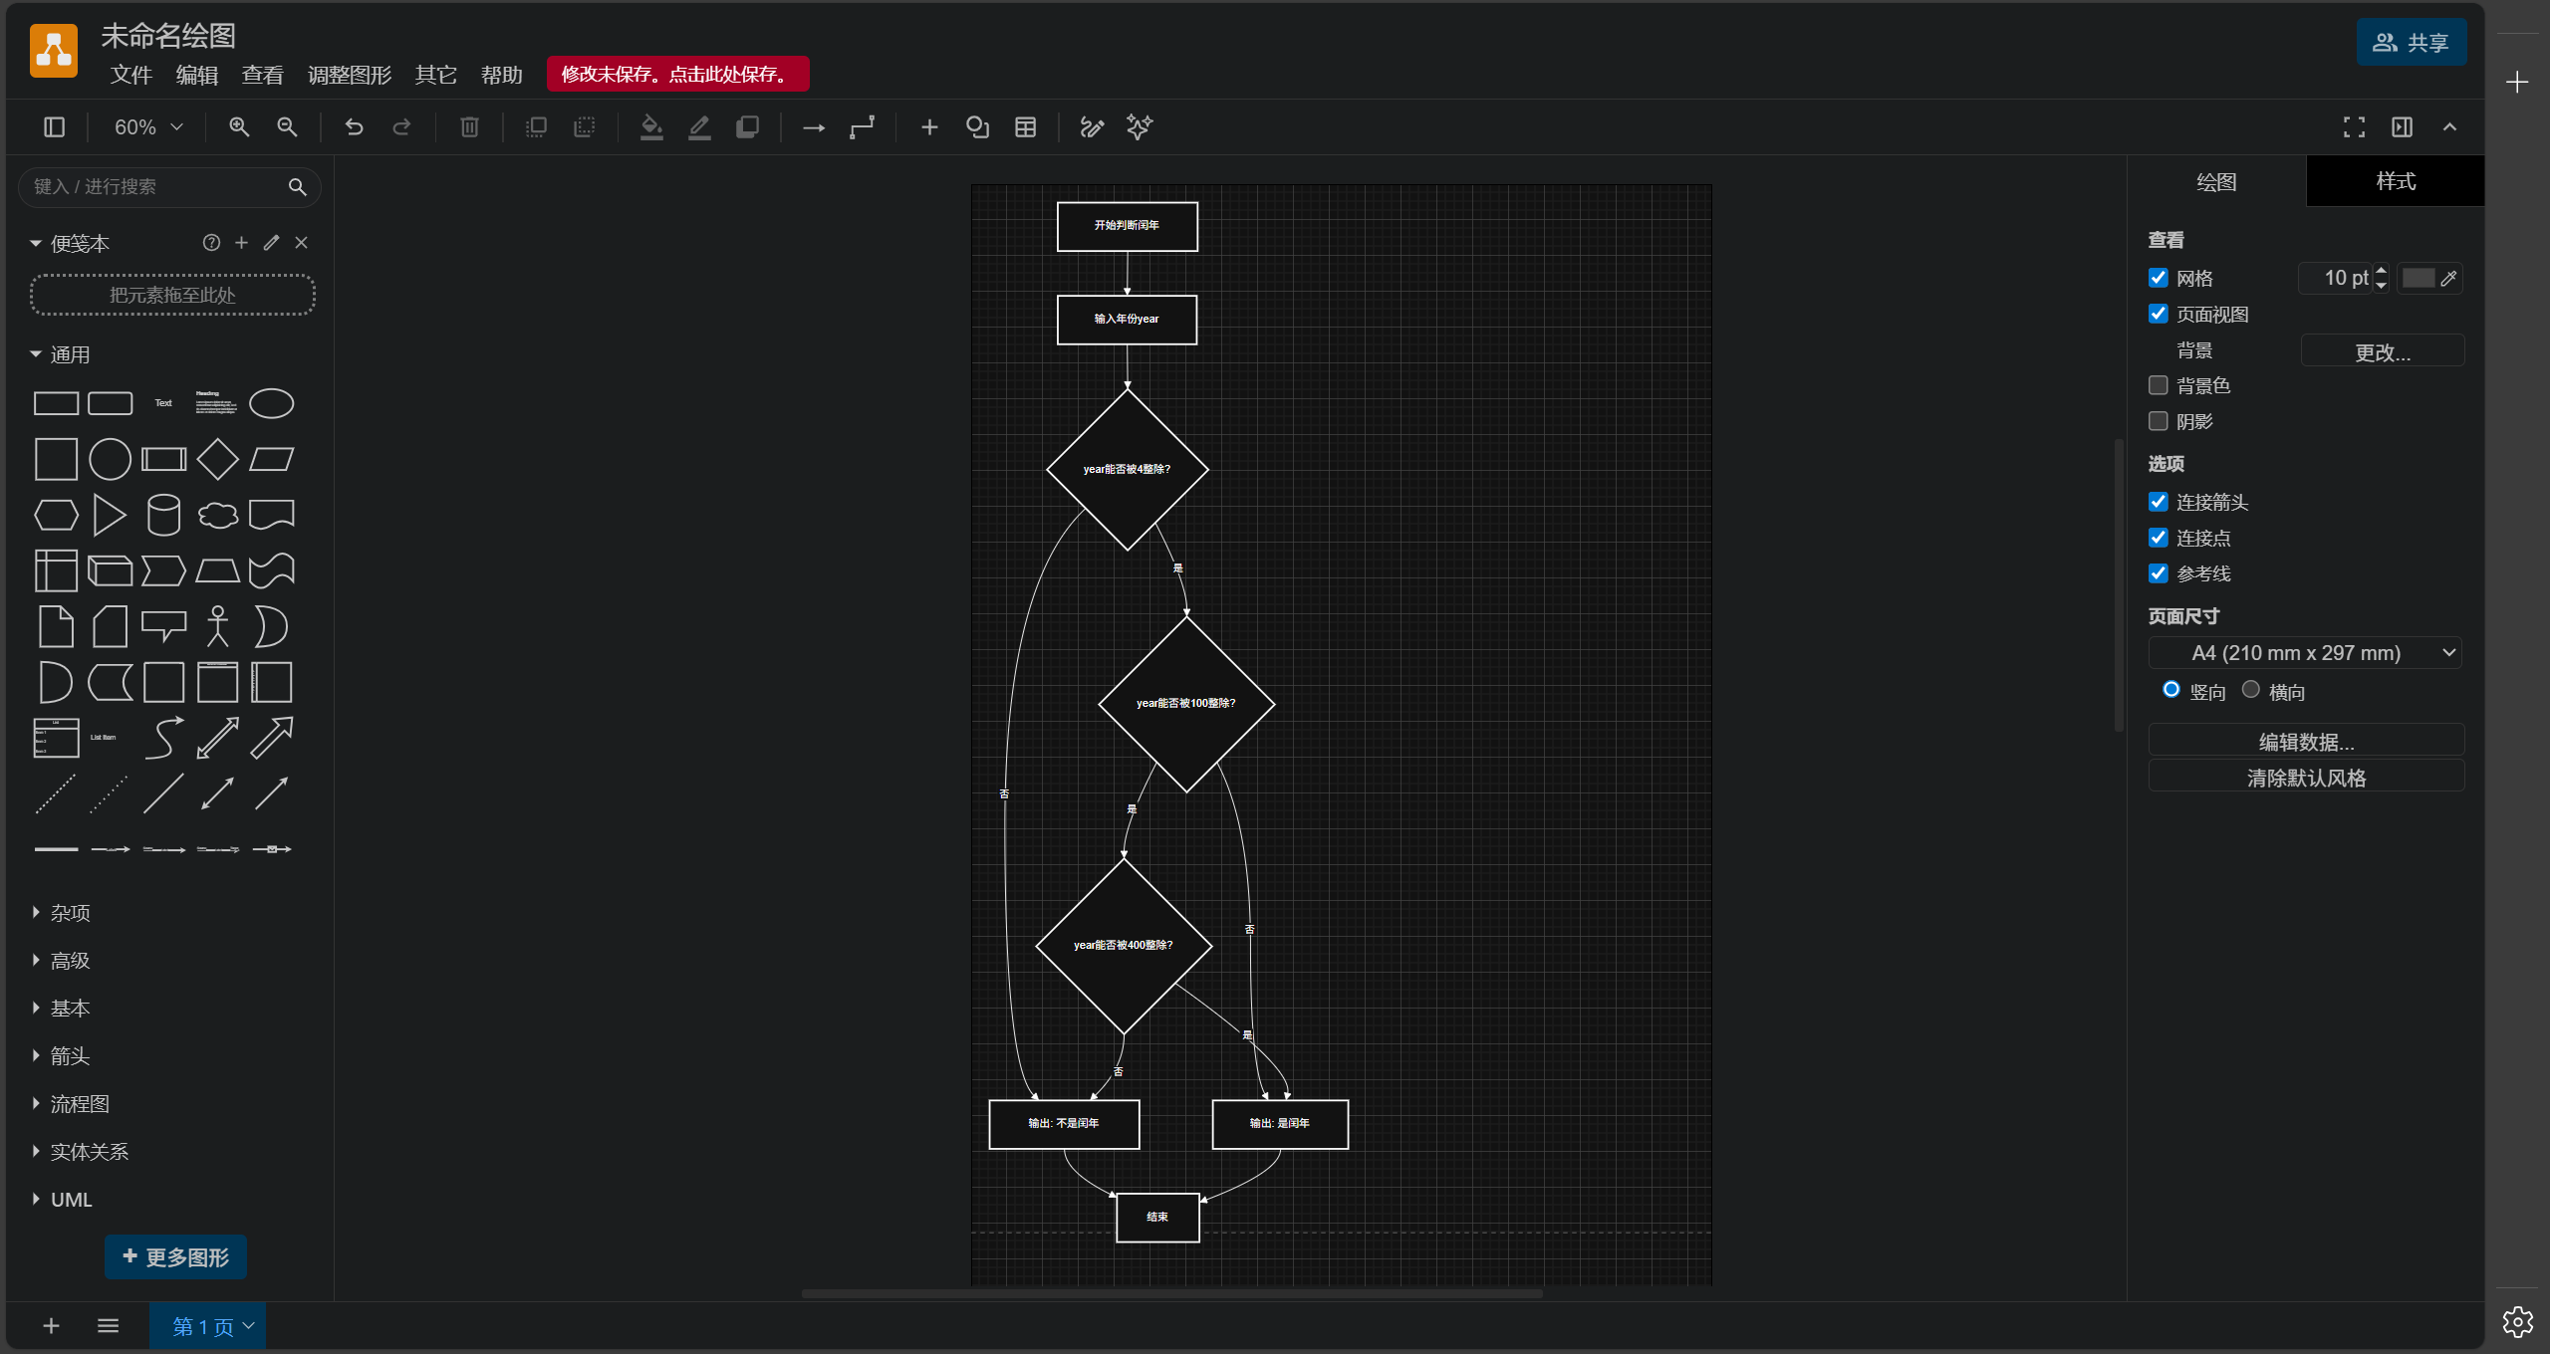2550x1354 pixels.
Task: Toggle fullscreen mode icon
Action: point(2354,127)
